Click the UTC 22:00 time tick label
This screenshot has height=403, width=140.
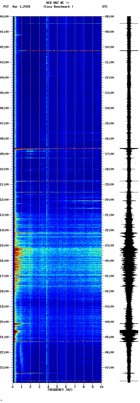point(110,230)
